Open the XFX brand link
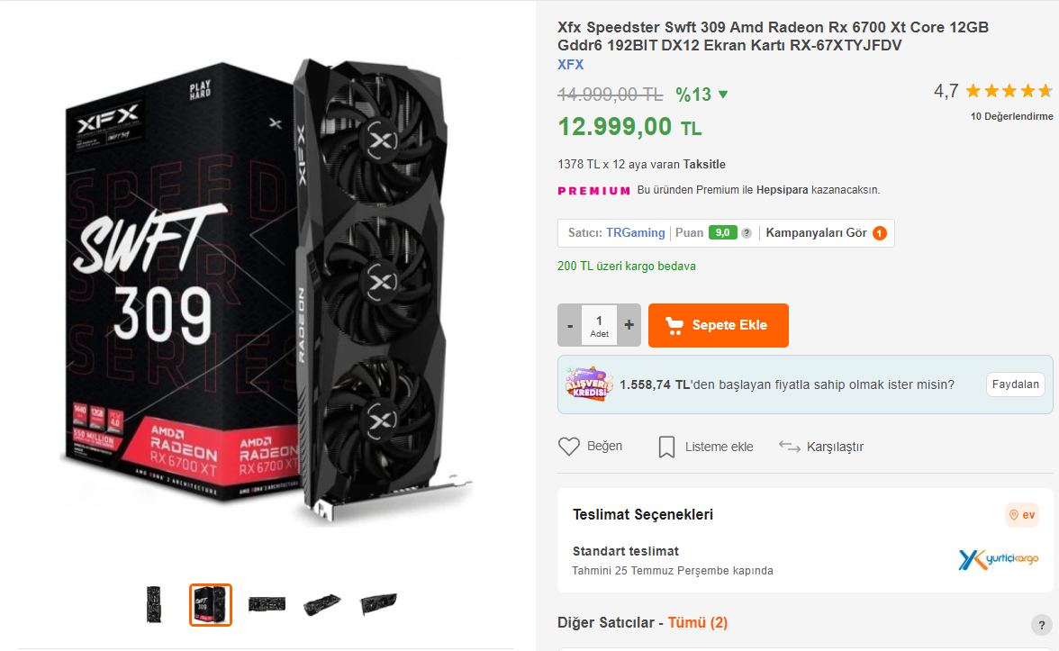The image size is (1059, 651). [571, 65]
